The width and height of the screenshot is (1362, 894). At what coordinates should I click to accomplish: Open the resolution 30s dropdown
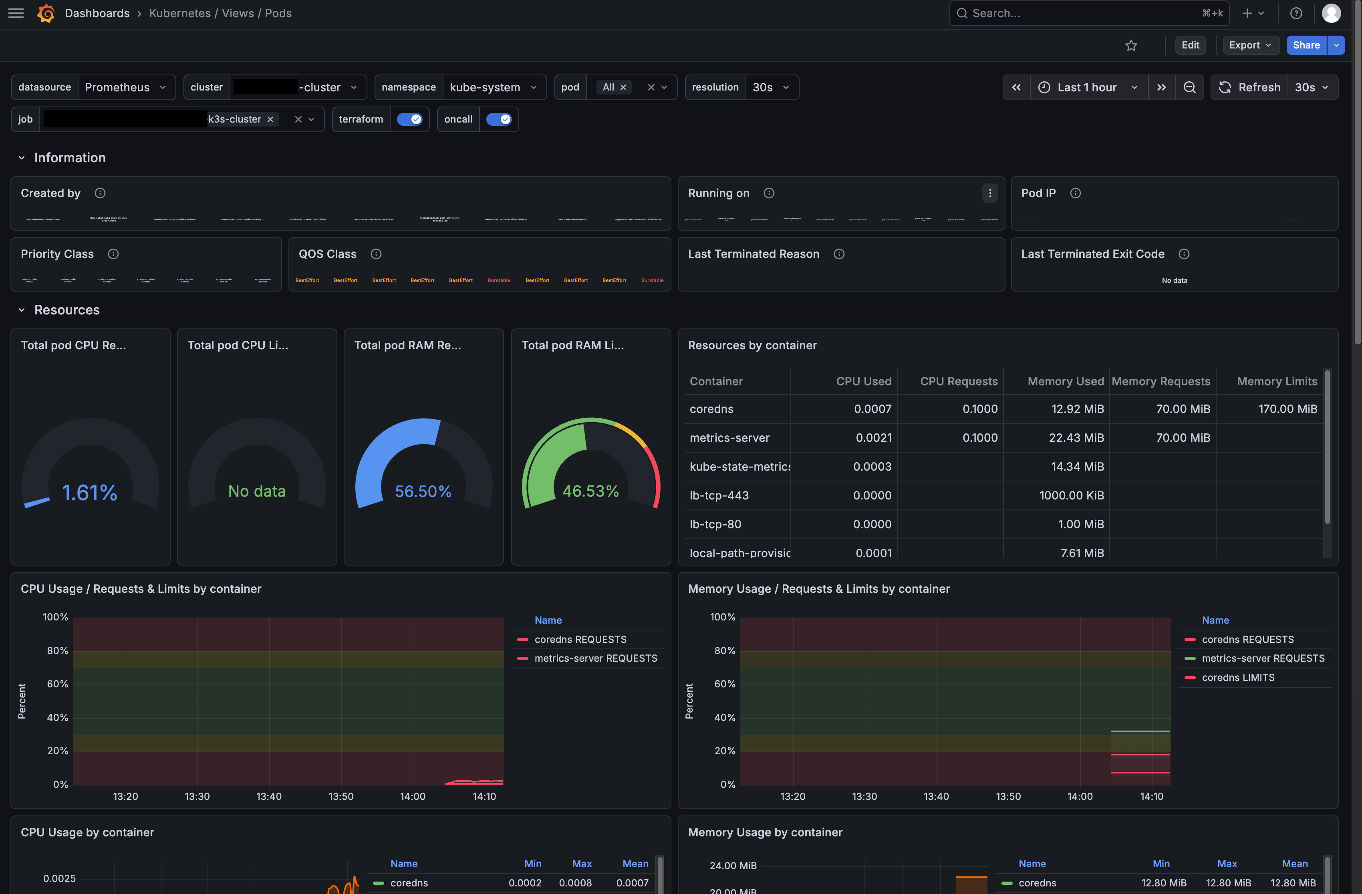(x=772, y=87)
